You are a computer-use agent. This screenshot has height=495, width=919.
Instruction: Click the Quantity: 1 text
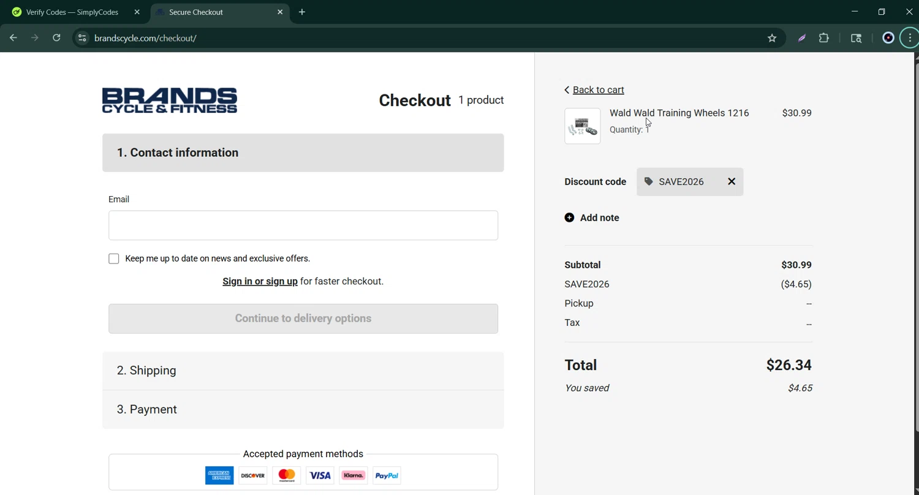point(629,129)
